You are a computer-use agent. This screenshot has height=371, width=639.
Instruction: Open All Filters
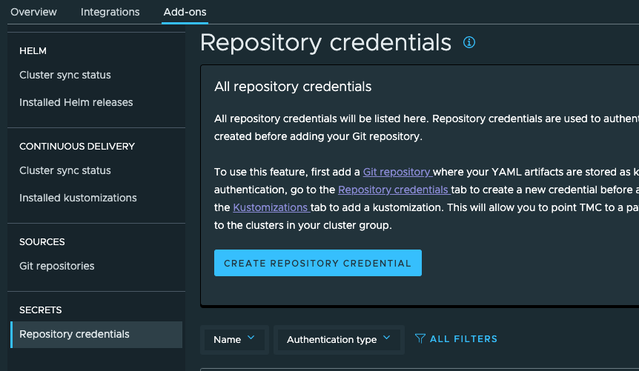coord(456,339)
